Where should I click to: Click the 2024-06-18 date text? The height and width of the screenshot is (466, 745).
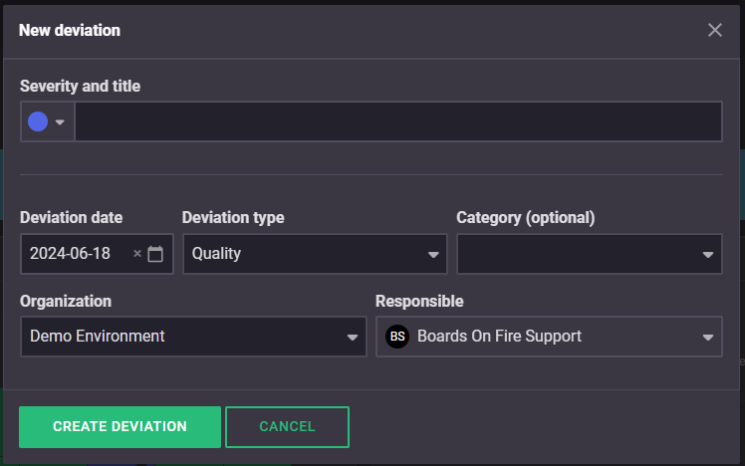(x=71, y=254)
